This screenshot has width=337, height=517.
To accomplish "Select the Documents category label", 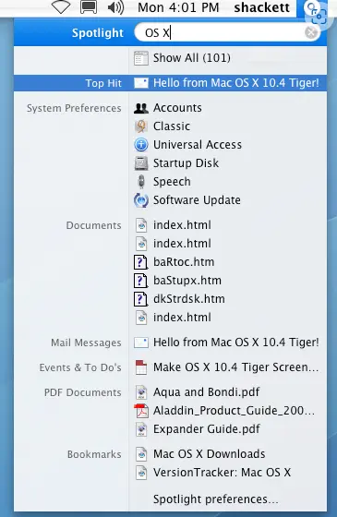I will pos(93,225).
